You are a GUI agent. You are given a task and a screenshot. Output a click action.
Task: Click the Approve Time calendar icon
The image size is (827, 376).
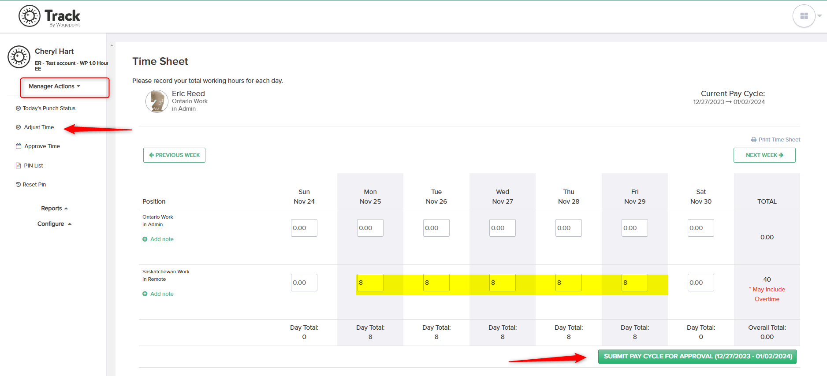pyautogui.click(x=19, y=146)
